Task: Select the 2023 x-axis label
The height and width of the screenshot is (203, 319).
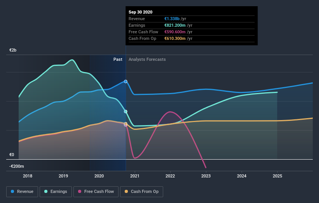Action: coord(206,176)
